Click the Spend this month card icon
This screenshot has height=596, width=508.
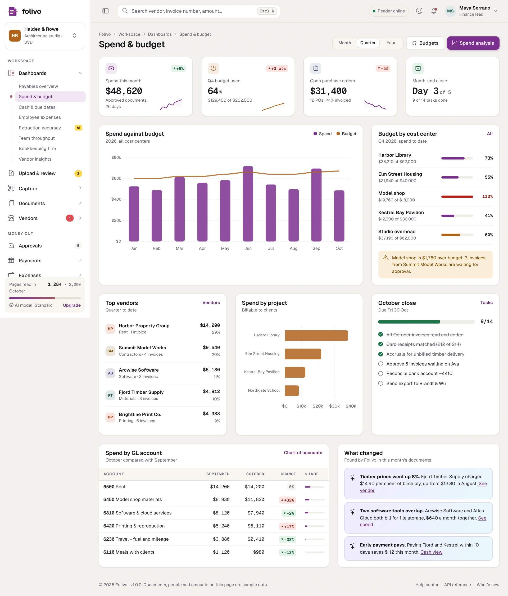coord(111,68)
